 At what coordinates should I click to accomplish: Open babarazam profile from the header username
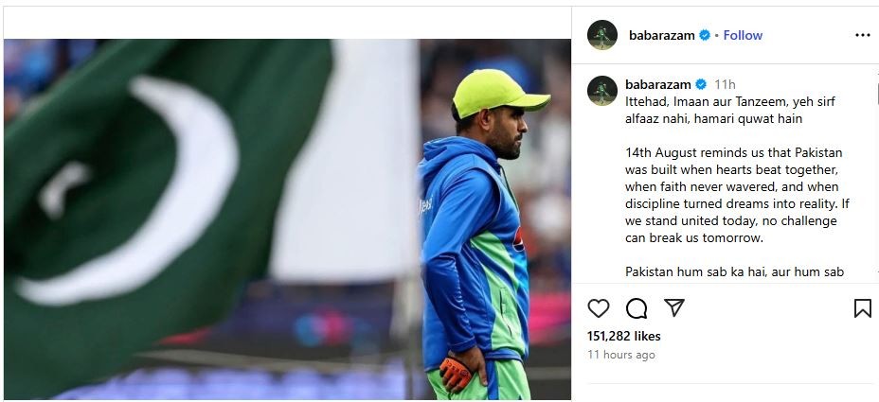point(661,35)
